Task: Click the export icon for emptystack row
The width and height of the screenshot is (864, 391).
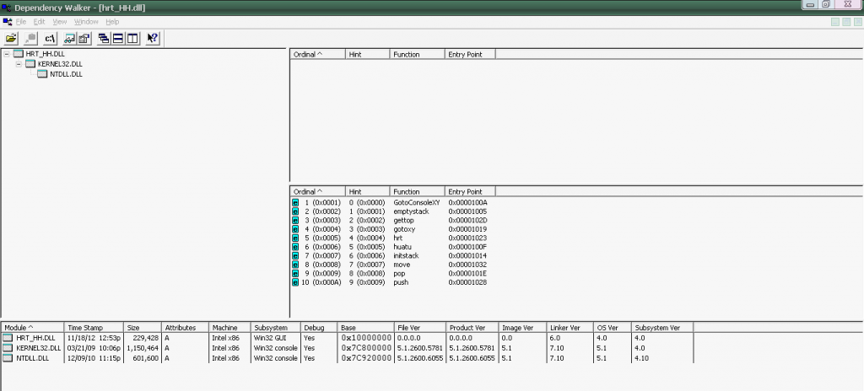Action: 295,211
